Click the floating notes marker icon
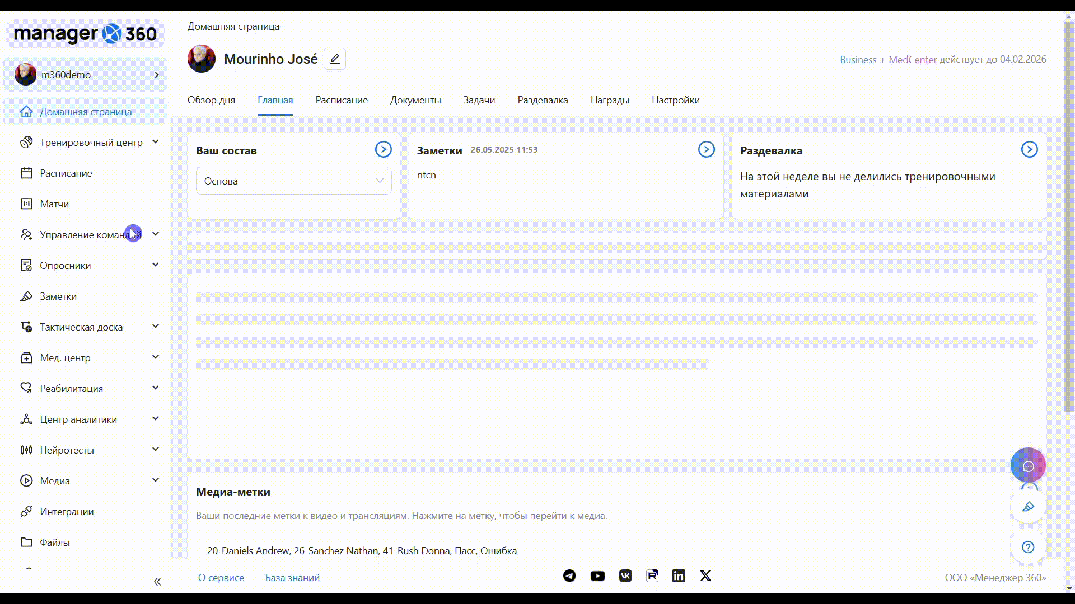Viewport: 1075px width, 604px height. [x=1028, y=507]
